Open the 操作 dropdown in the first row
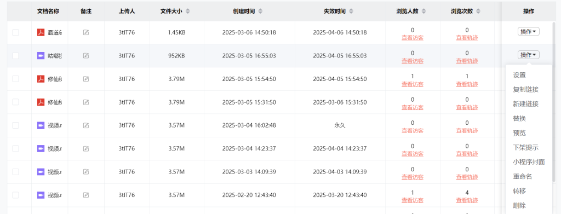Image resolution: width=561 pixels, height=214 pixels. 529,32
